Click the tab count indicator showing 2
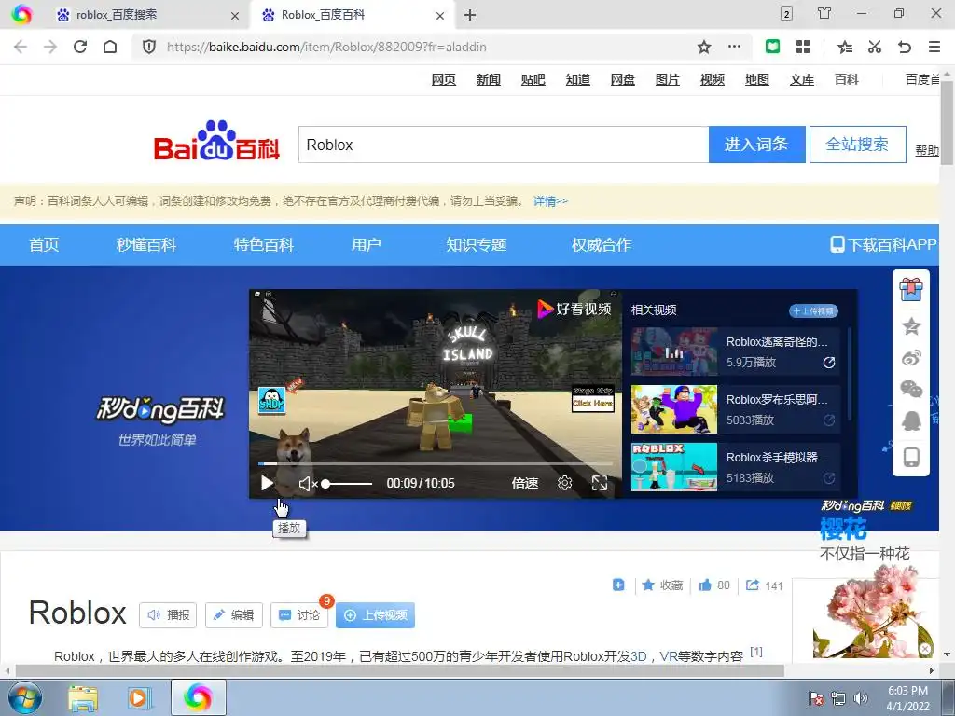 [786, 13]
